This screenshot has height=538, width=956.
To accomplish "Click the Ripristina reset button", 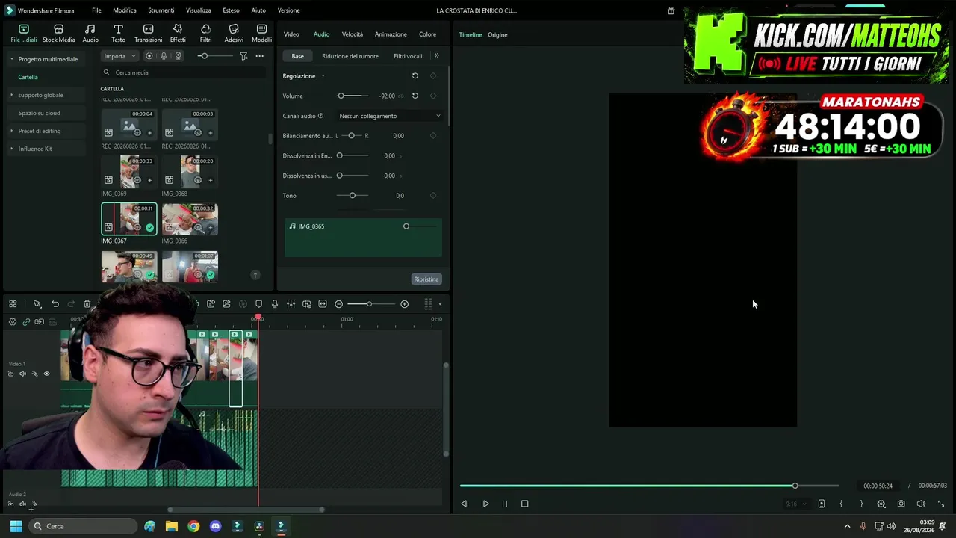I will click(x=426, y=279).
